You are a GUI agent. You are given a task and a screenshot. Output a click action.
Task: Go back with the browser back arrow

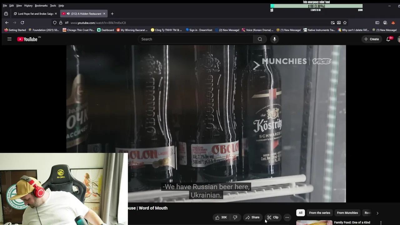pyautogui.click(x=7, y=22)
